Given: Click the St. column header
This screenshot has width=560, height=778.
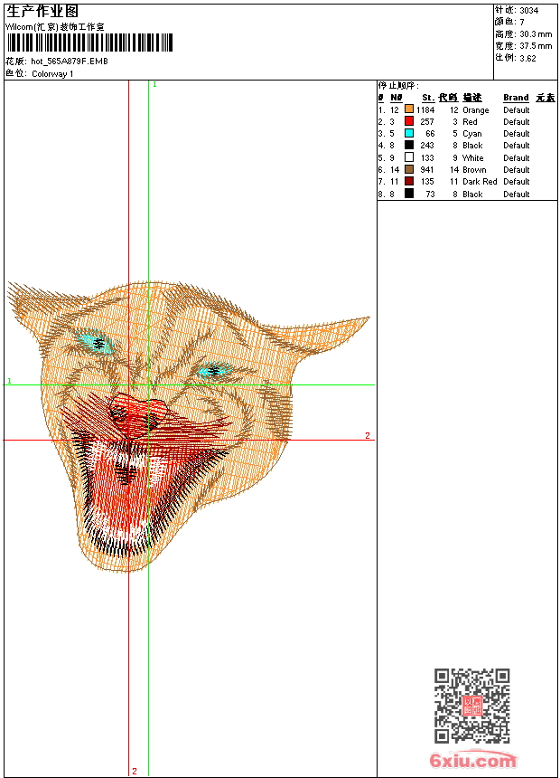Looking at the screenshot, I should (x=427, y=98).
